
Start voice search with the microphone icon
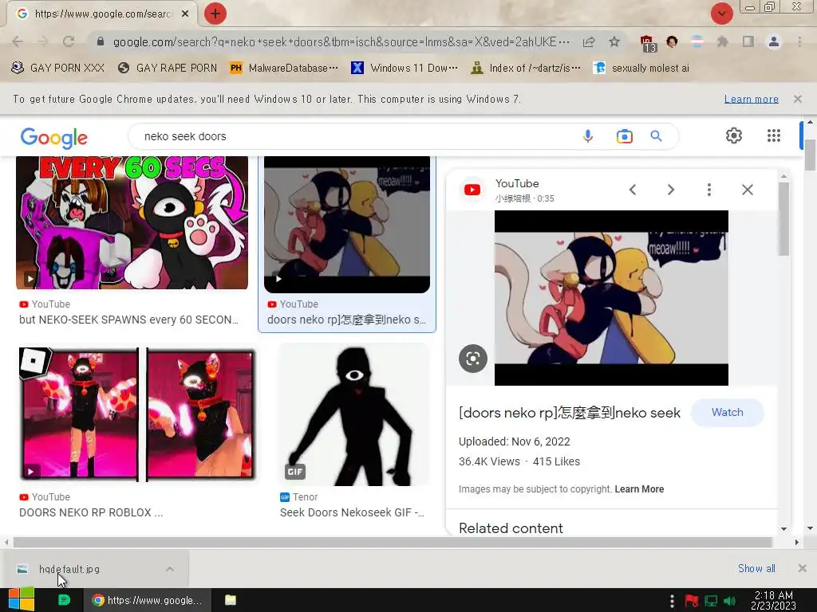[588, 136]
